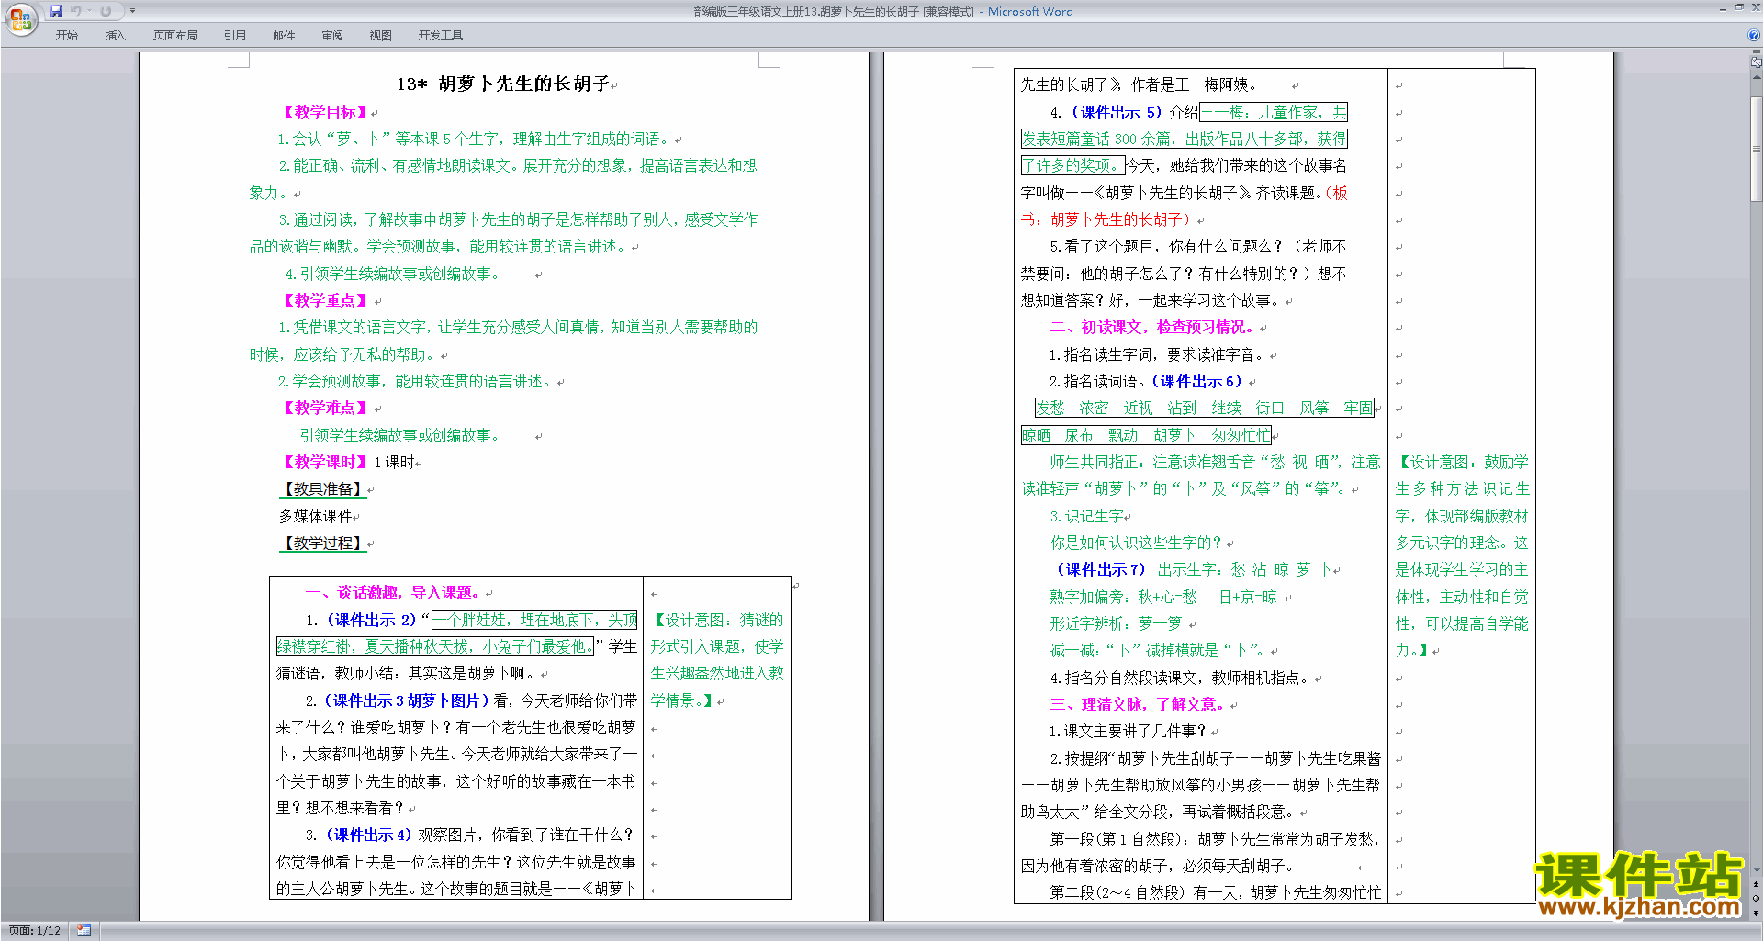
Task: Click the line 2.学会预测故事，能用较连贯的语言讲述
Action: click(x=415, y=381)
